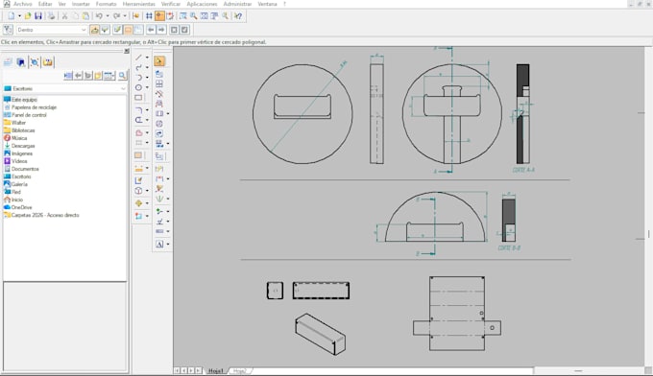Select the Arc drawing tool

click(138, 78)
